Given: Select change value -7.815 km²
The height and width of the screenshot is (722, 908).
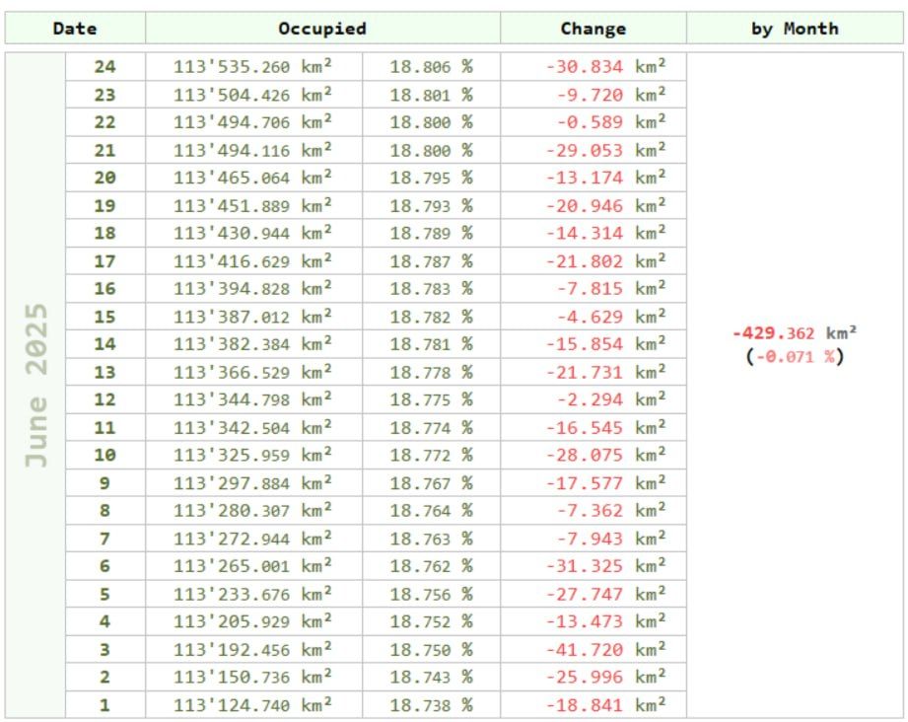Looking at the screenshot, I should (x=611, y=289).
